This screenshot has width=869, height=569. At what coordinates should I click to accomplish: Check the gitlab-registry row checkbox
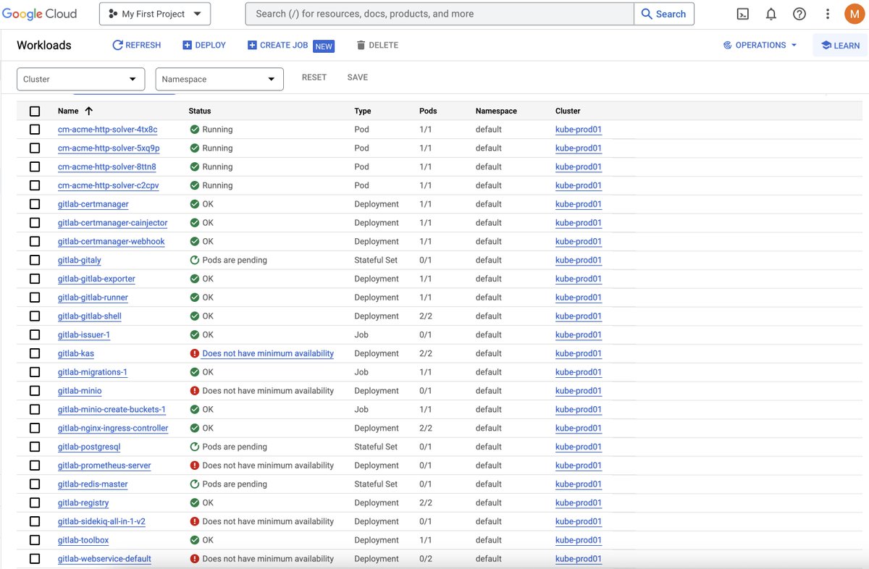click(35, 503)
